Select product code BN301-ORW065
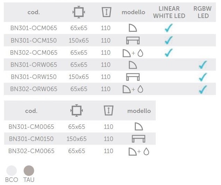This screenshot has width=221, height=185. click(x=34, y=65)
